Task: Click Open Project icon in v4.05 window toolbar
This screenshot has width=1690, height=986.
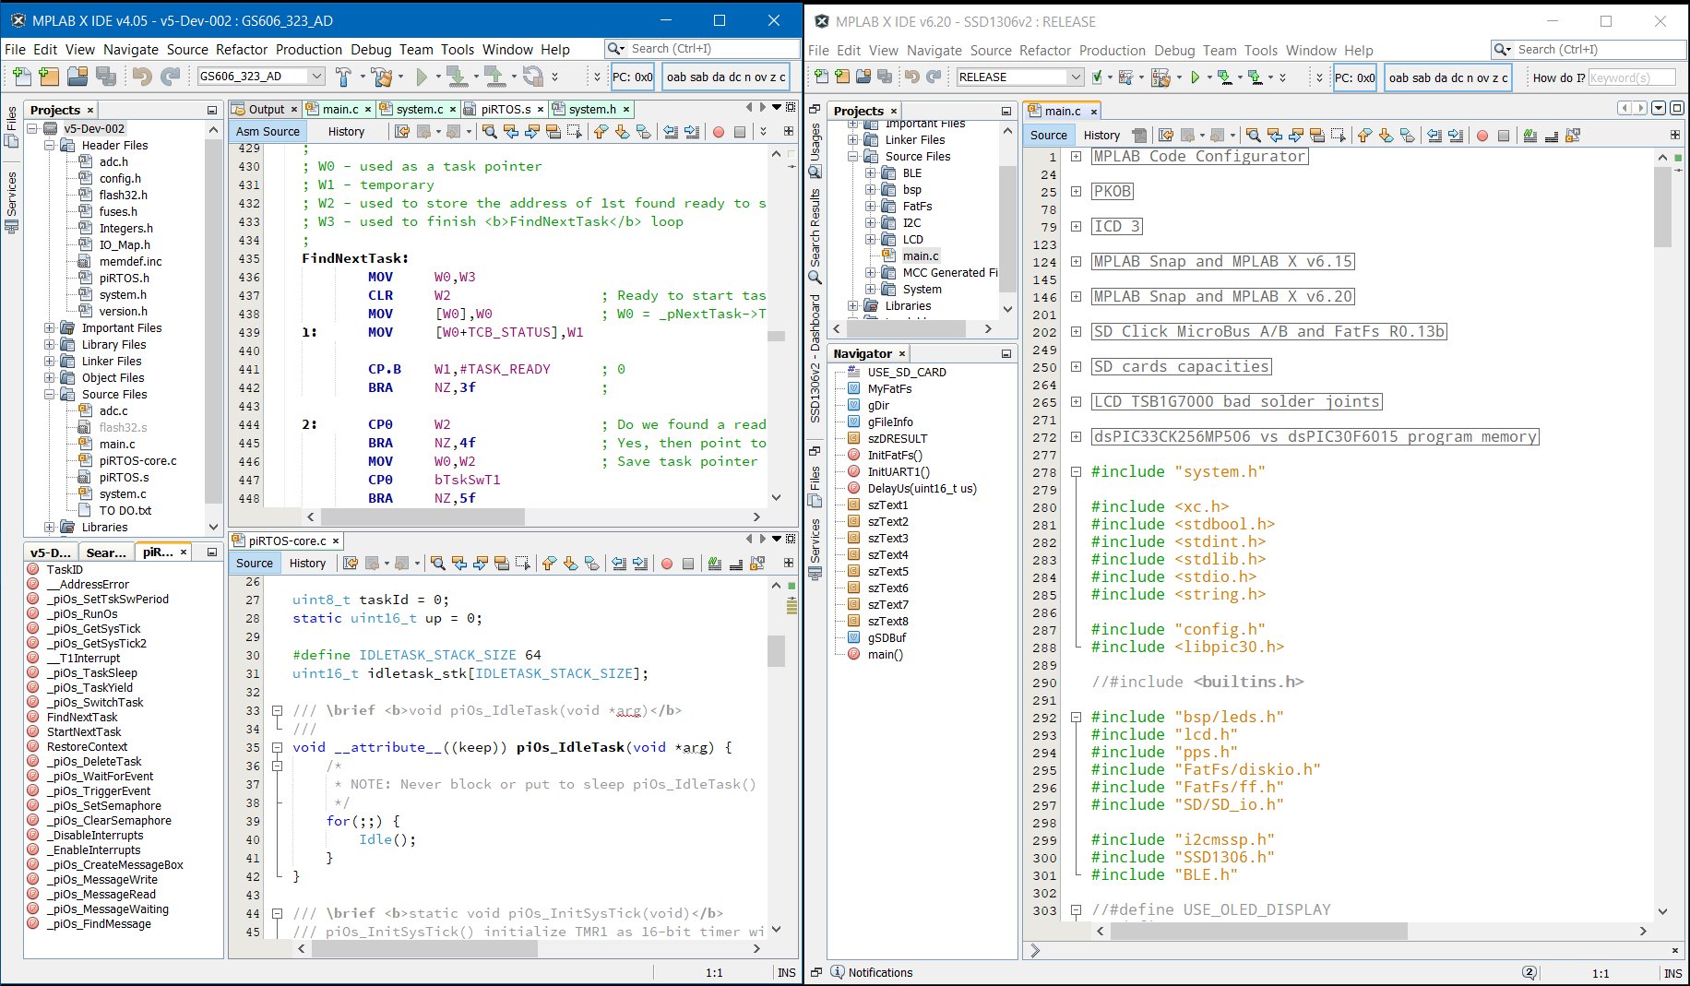Action: point(77,77)
